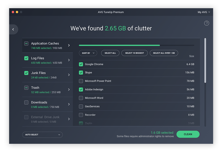Open the Sort By dropdown
Image resolution: width=222 pixels, height=152 pixels.
(88, 53)
